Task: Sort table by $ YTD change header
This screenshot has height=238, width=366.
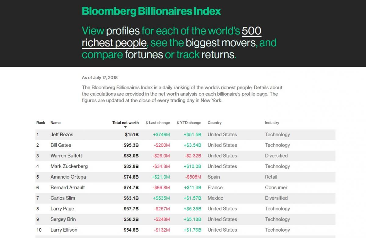Action: [189, 123]
